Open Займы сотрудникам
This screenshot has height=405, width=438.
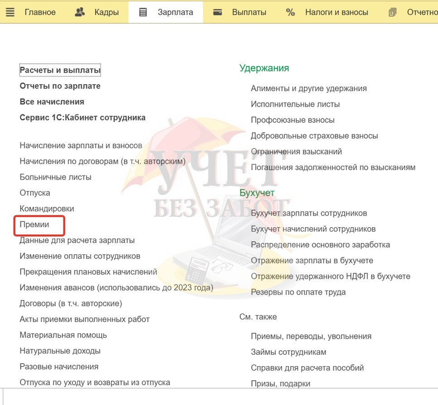(288, 352)
